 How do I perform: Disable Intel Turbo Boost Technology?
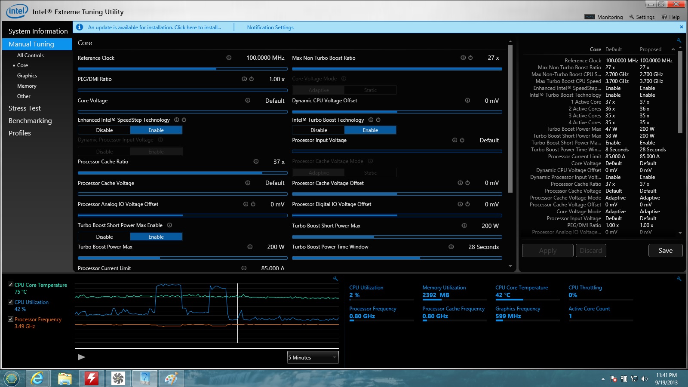point(319,130)
